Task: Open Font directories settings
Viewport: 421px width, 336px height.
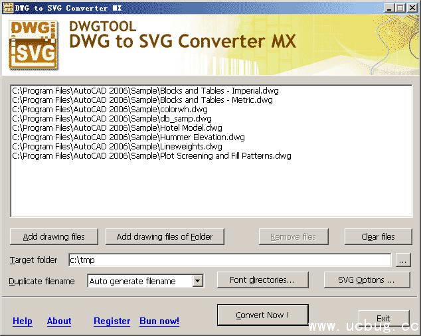Action: [264, 280]
